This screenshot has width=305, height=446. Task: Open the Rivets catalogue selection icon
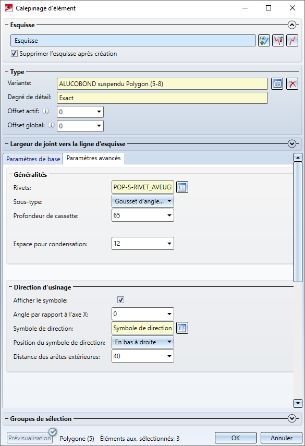(182, 187)
